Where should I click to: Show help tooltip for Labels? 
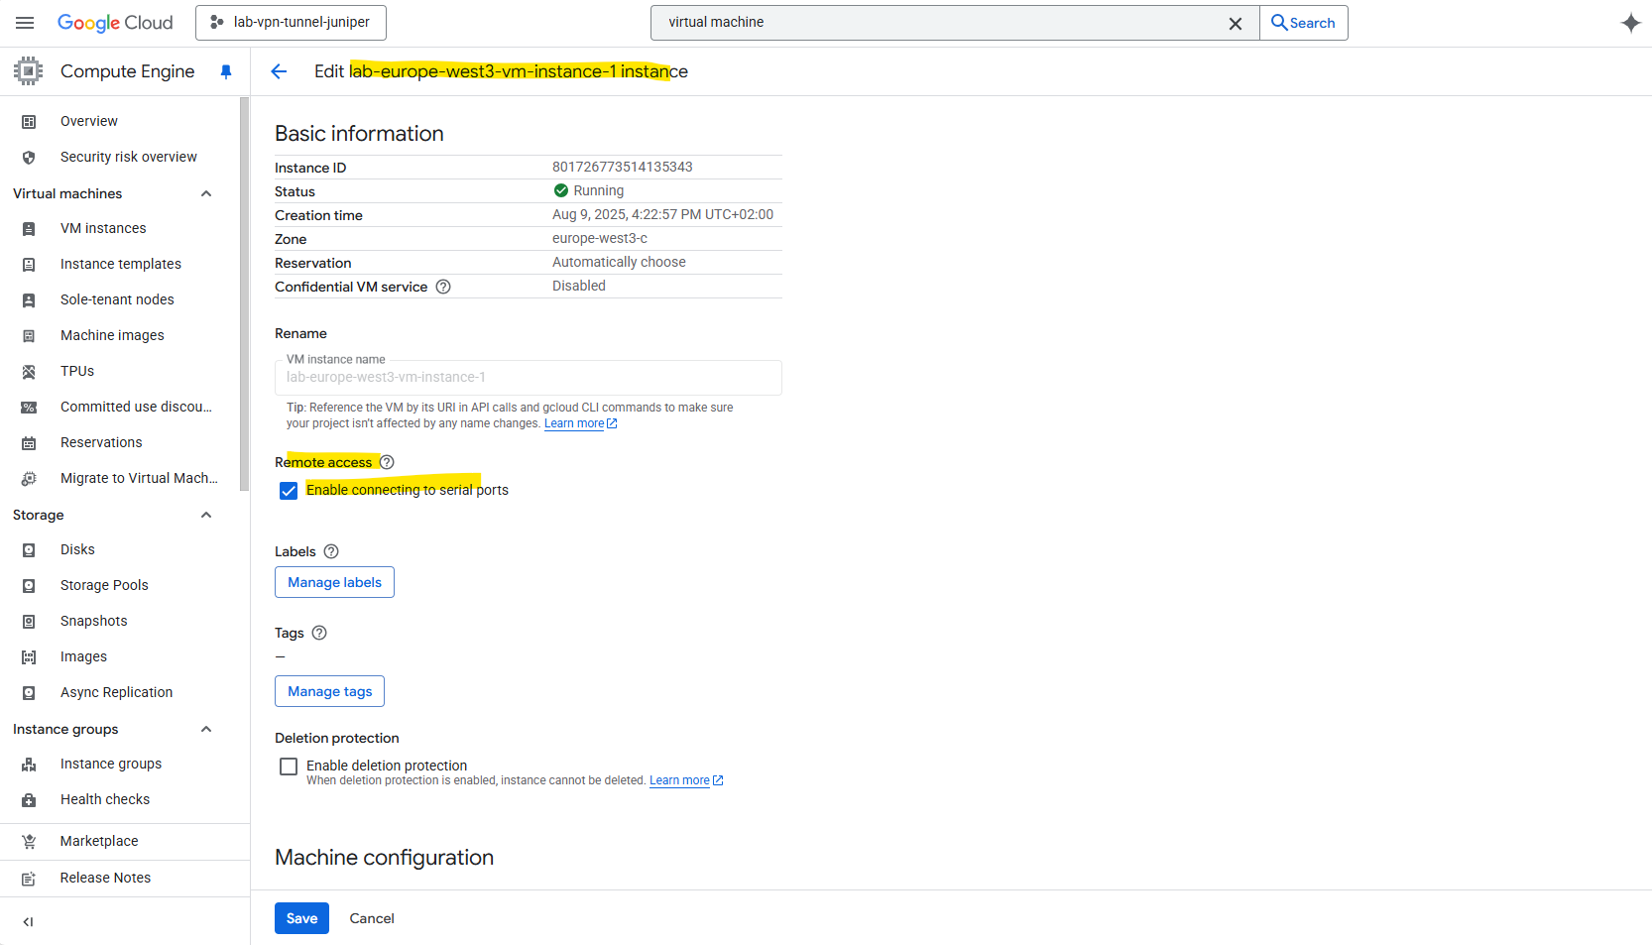tap(331, 551)
